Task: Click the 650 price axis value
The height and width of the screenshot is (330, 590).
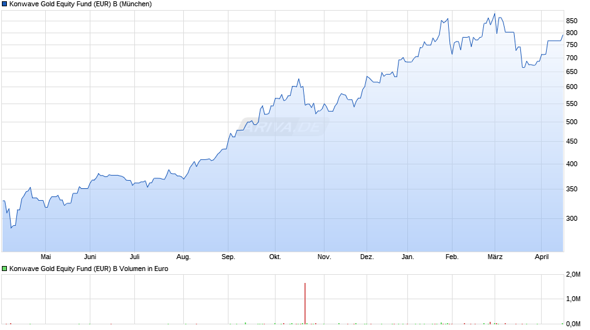Action: (x=572, y=72)
